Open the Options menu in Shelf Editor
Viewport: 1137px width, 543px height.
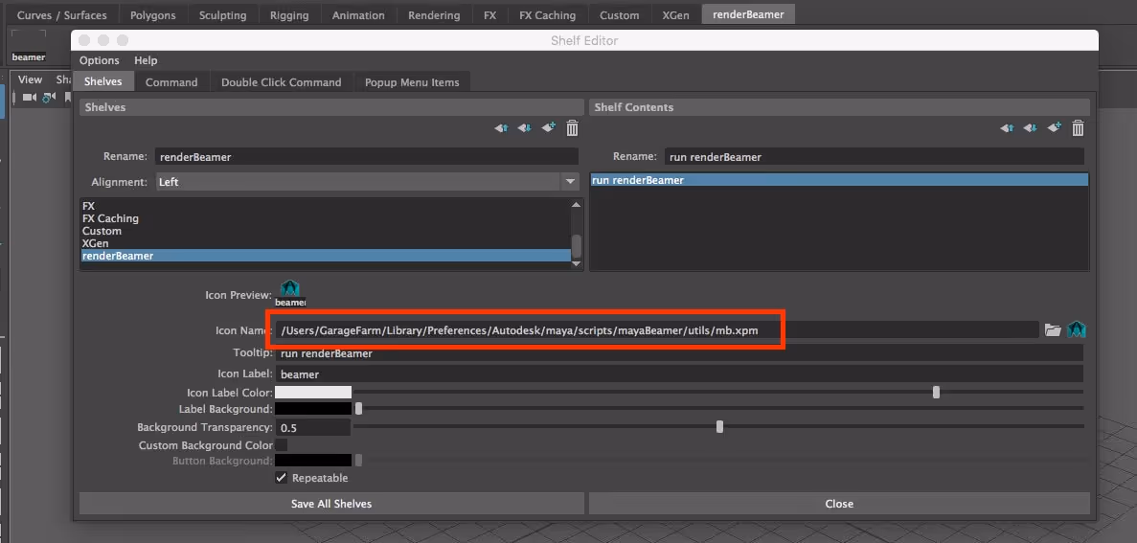click(100, 60)
